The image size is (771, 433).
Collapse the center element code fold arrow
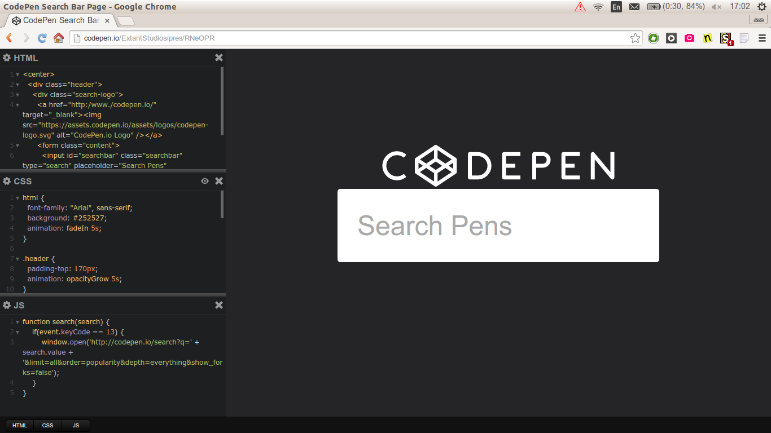click(x=17, y=74)
